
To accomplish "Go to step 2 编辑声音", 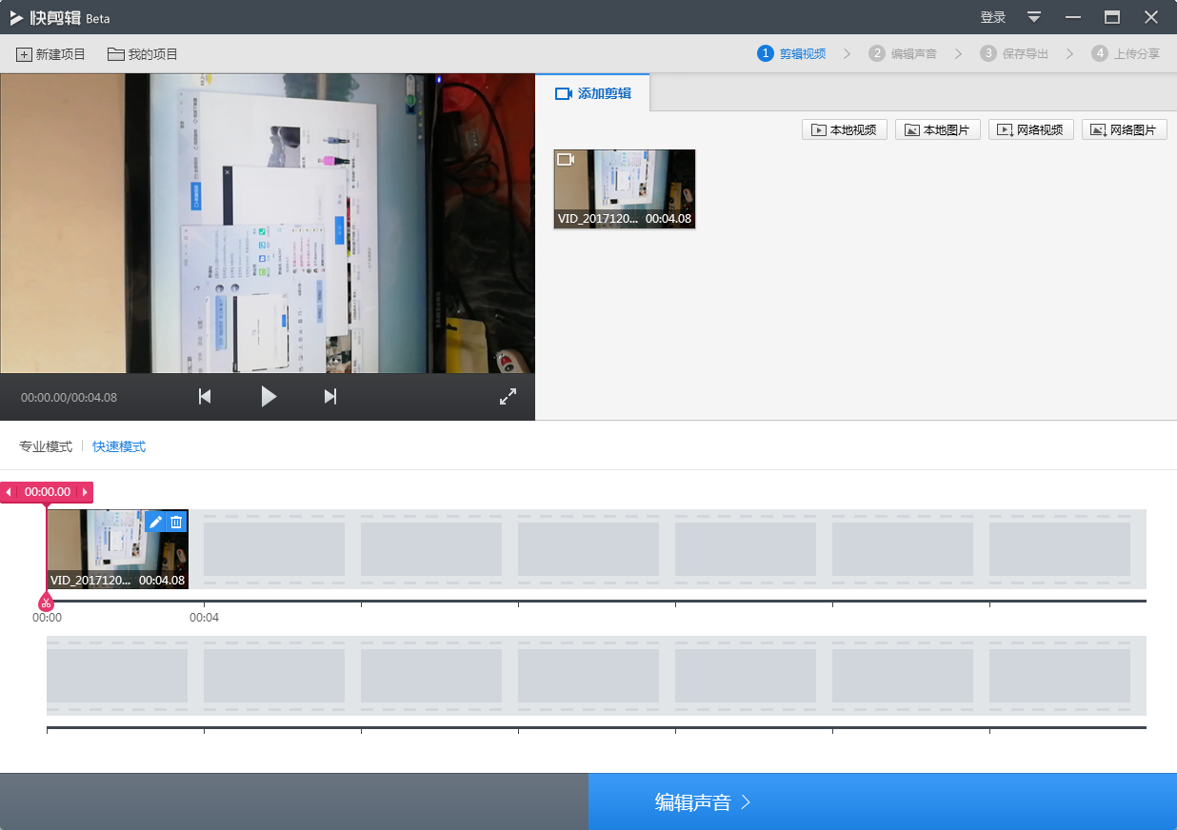I will (x=903, y=54).
